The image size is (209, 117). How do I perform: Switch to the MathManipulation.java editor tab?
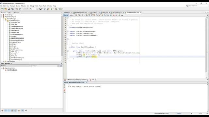tap(81, 13)
